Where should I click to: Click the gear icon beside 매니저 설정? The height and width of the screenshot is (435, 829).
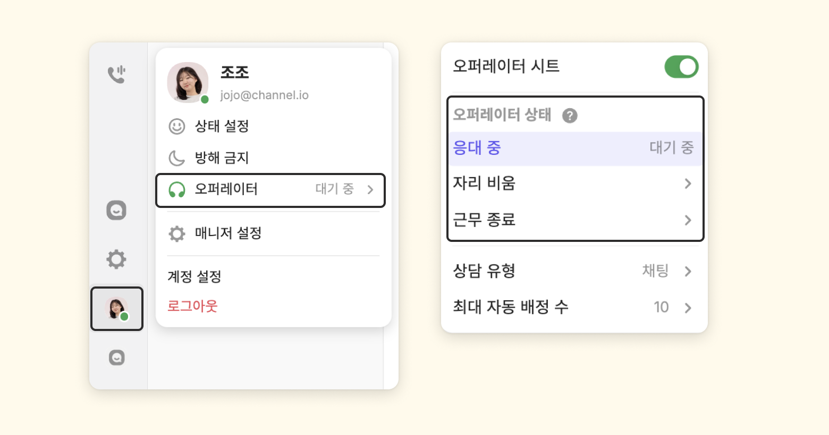[176, 233]
